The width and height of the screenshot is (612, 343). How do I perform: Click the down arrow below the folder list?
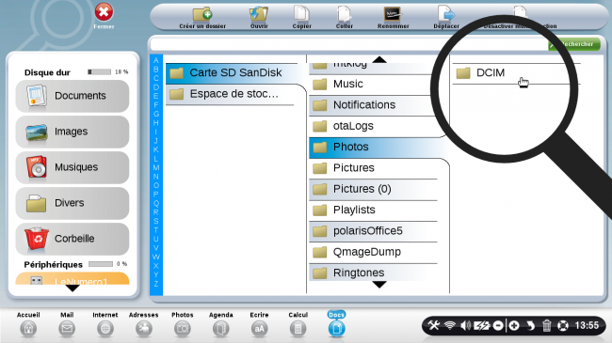point(379,285)
